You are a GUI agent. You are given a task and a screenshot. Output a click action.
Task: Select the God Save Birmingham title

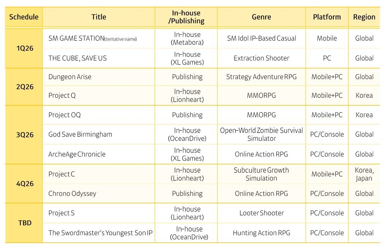[80, 134]
